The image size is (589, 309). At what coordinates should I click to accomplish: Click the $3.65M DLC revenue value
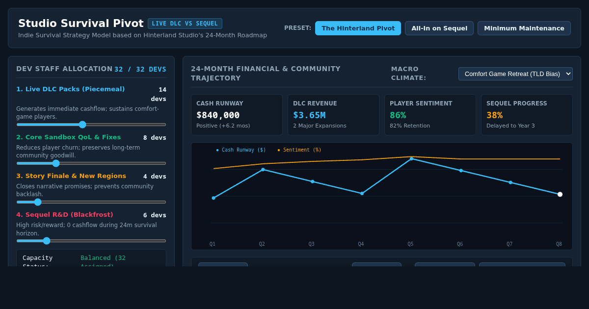point(309,115)
